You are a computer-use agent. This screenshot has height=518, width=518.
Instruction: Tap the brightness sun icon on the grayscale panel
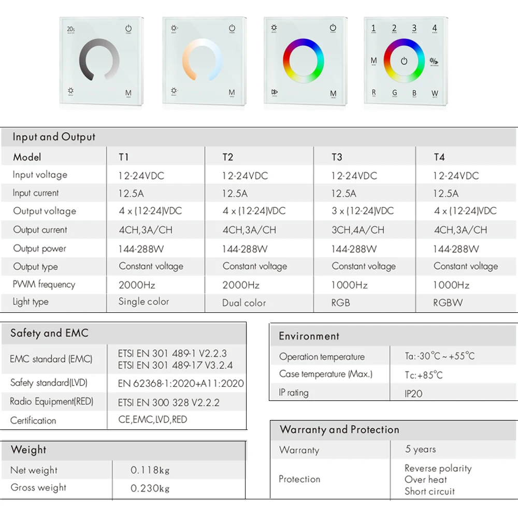[x=70, y=91]
